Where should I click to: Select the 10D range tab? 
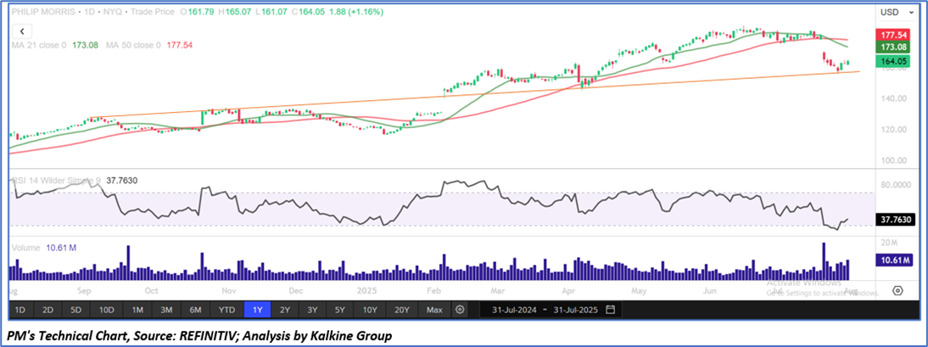click(107, 310)
